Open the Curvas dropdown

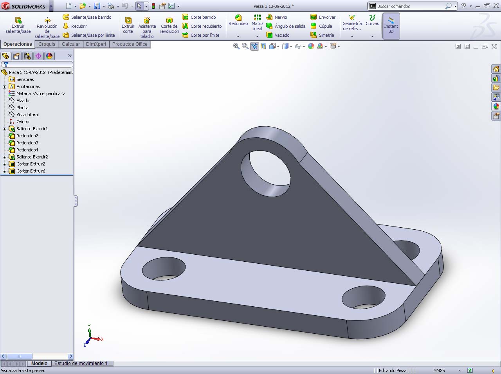point(372,36)
